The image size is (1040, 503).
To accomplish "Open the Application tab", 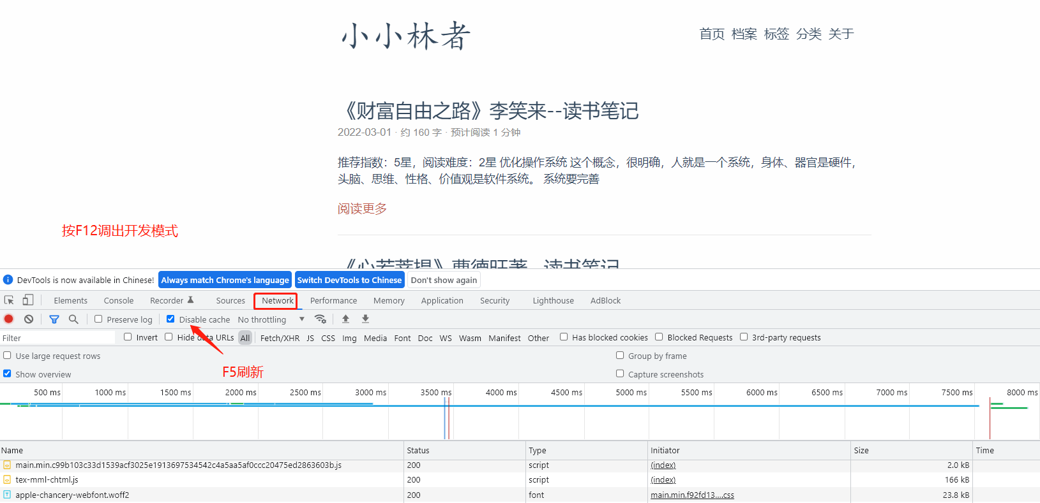I will pyautogui.click(x=442, y=300).
